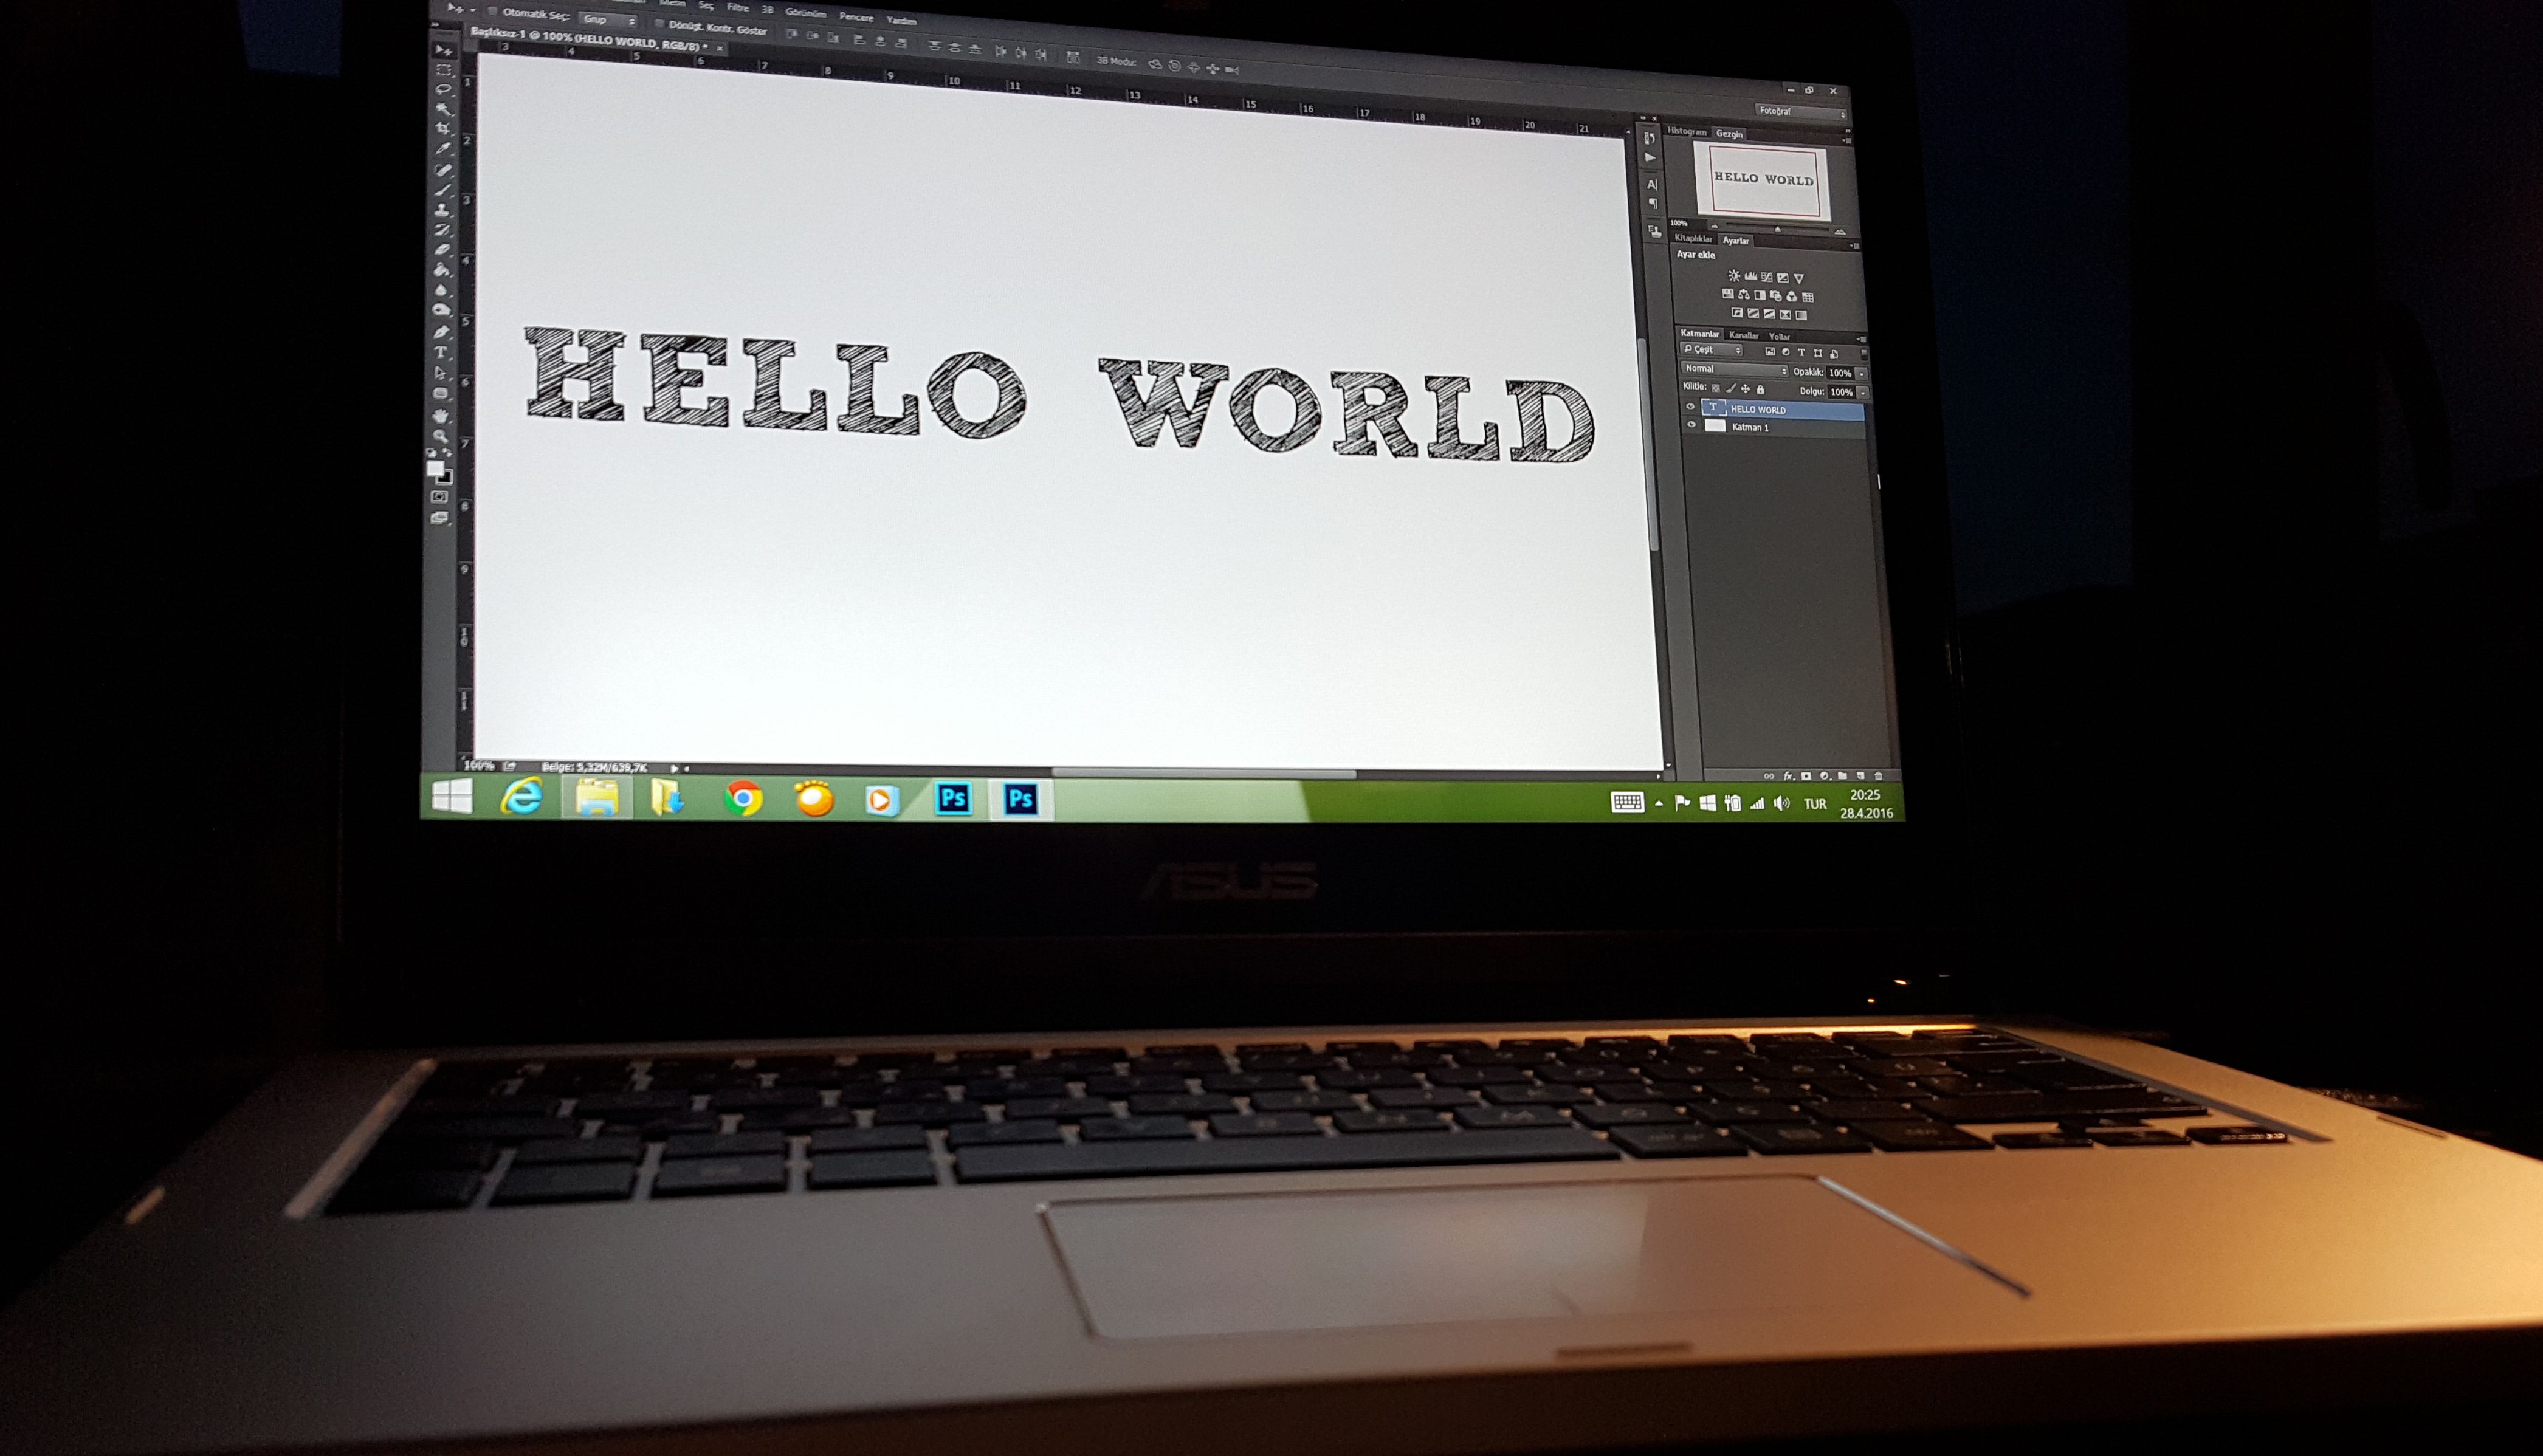Image resolution: width=2543 pixels, height=1456 pixels.
Task: Switch to the Yollar tab
Action: 1780,336
